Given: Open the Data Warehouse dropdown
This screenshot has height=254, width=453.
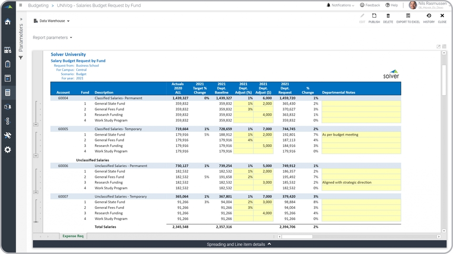Looking at the screenshot, I should 52,21.
